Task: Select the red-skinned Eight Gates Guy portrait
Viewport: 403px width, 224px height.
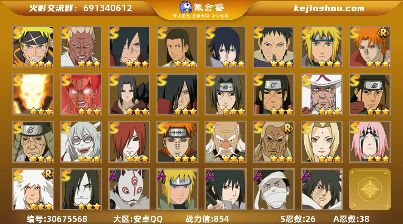Action: coord(81,94)
